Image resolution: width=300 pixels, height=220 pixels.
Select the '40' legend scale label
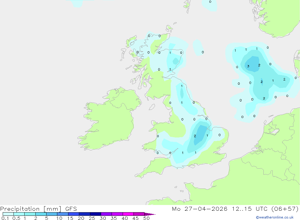click(x=124, y=218)
